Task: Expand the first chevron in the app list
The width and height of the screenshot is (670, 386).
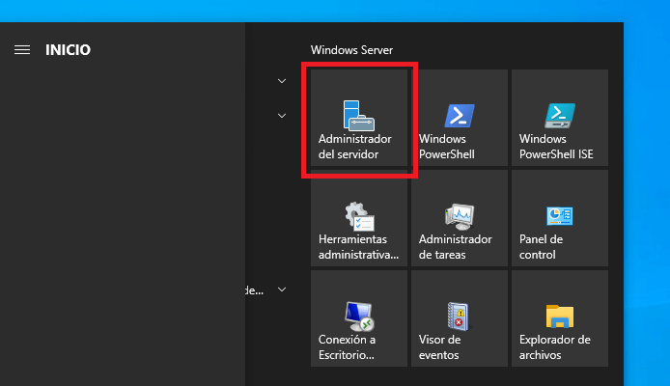Action: 282,81
